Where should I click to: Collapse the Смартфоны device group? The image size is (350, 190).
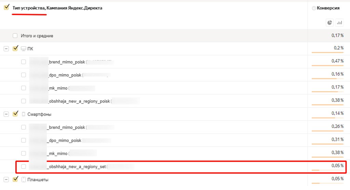6,114
